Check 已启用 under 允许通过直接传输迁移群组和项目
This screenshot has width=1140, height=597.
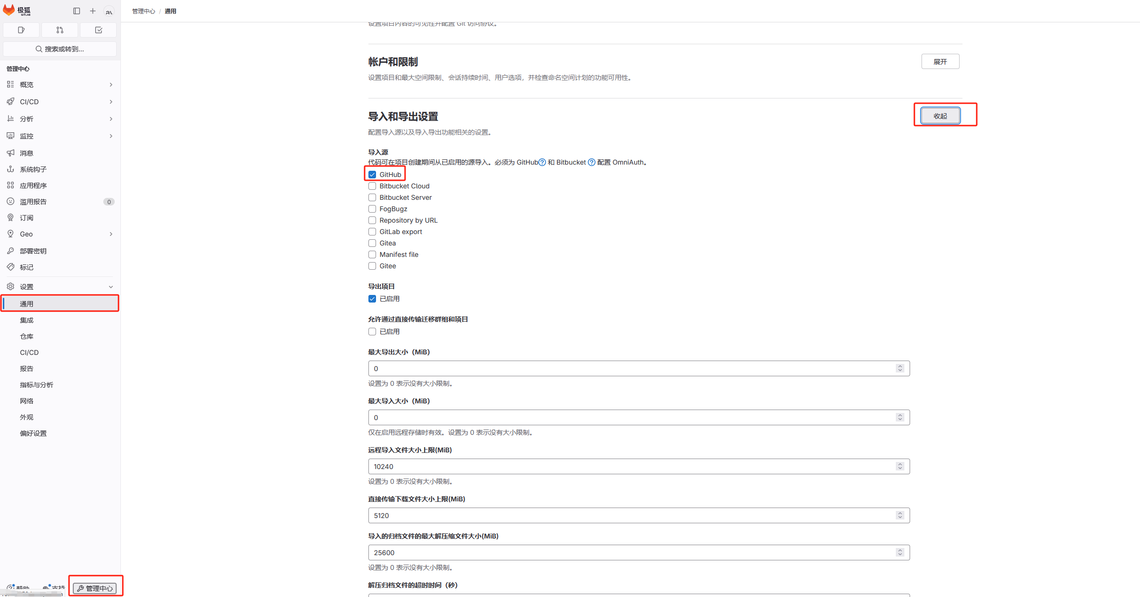pos(372,332)
